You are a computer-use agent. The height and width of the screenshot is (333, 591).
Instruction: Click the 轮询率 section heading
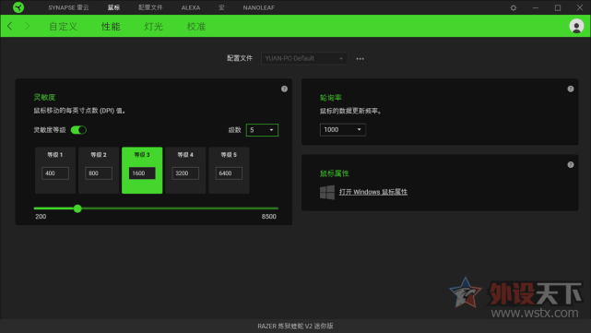point(331,98)
